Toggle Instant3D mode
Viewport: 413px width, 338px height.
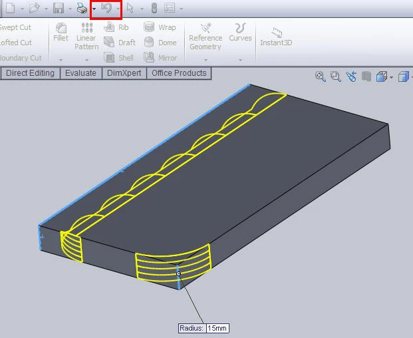[x=276, y=37]
